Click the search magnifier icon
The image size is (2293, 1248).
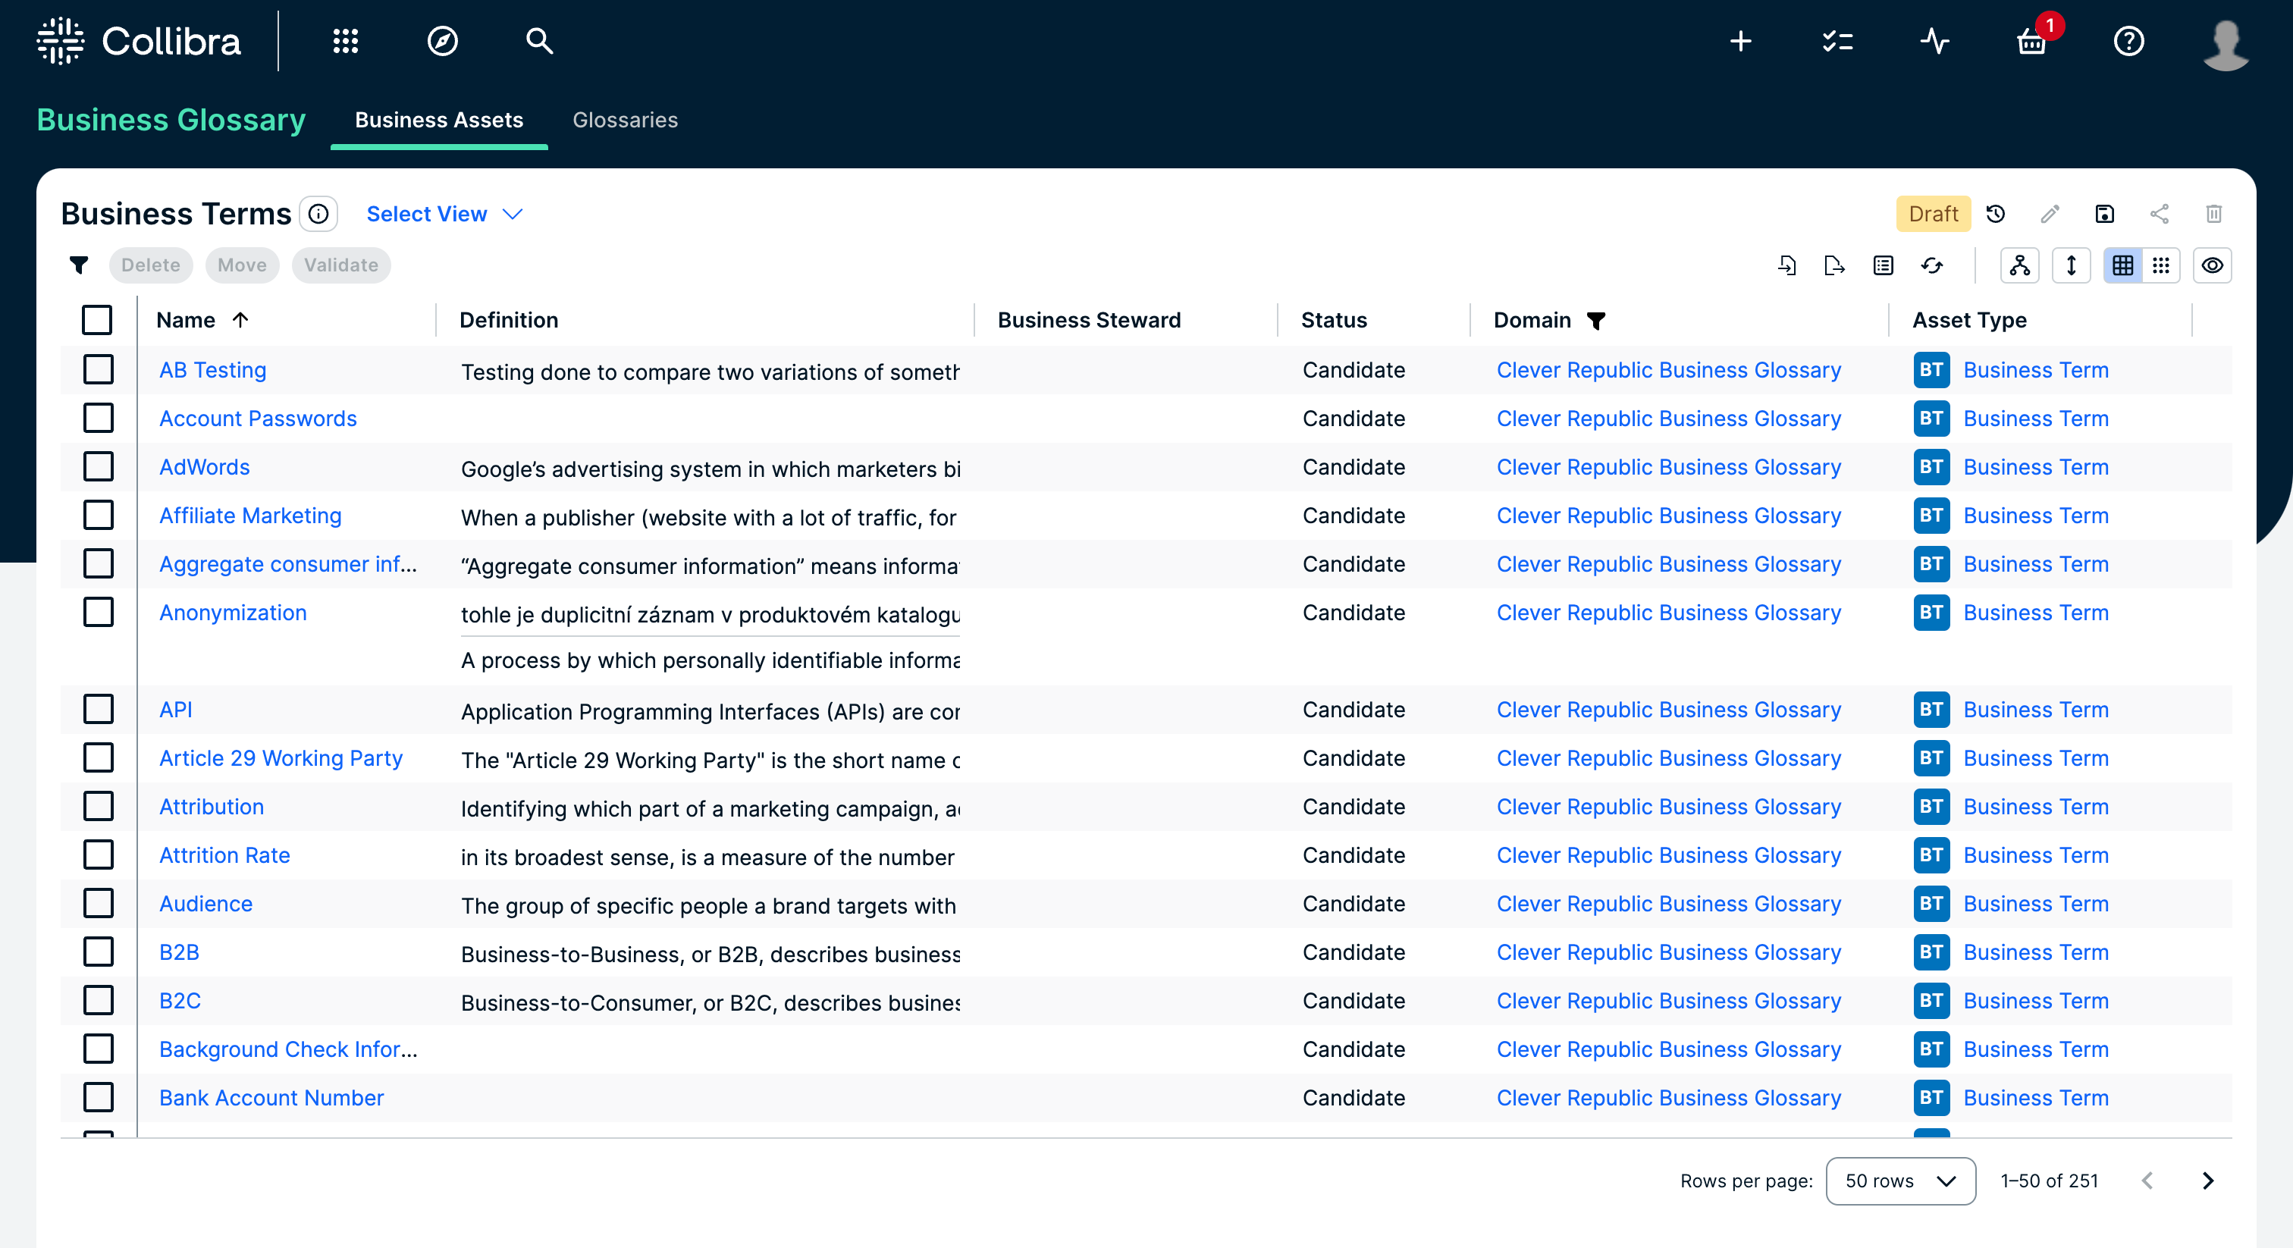[x=538, y=41]
